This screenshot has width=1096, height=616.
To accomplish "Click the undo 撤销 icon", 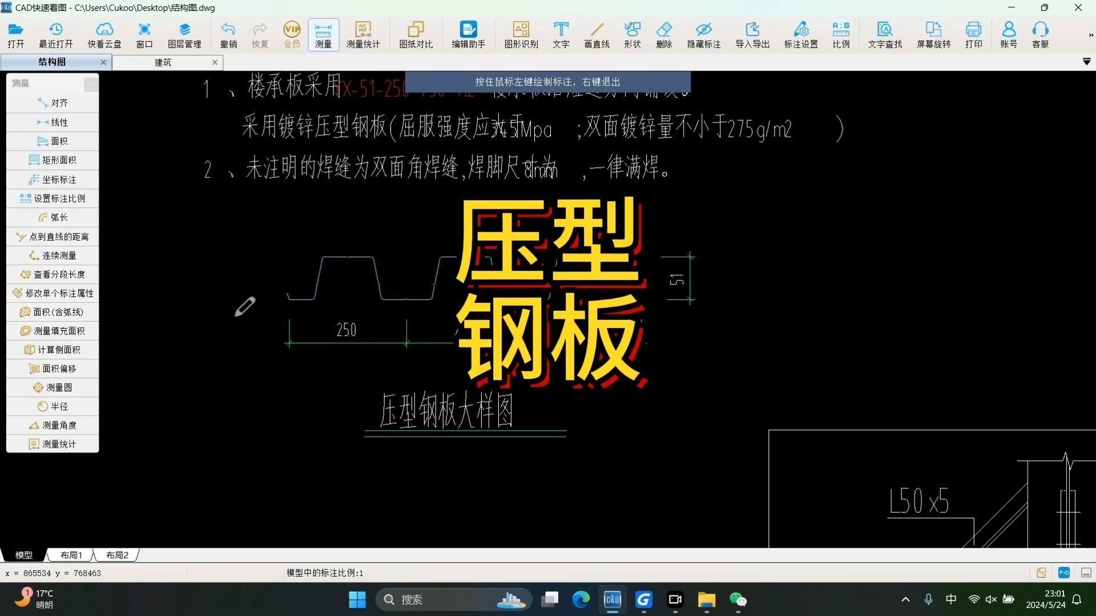I will pos(228,34).
